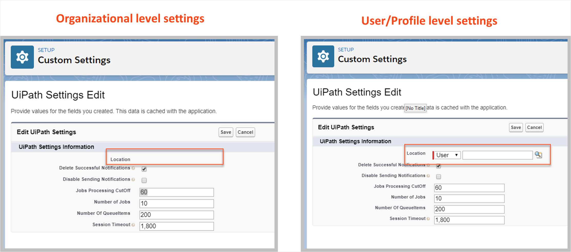Click the SETUP link in the right panel

(346, 50)
